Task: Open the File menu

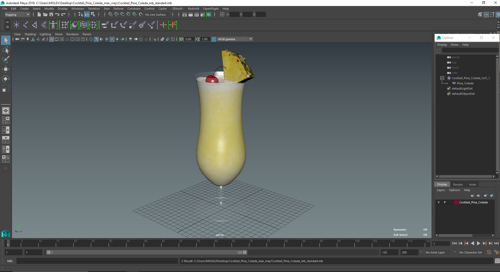Action: pos(5,9)
